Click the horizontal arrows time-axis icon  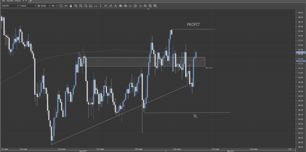point(95,6)
